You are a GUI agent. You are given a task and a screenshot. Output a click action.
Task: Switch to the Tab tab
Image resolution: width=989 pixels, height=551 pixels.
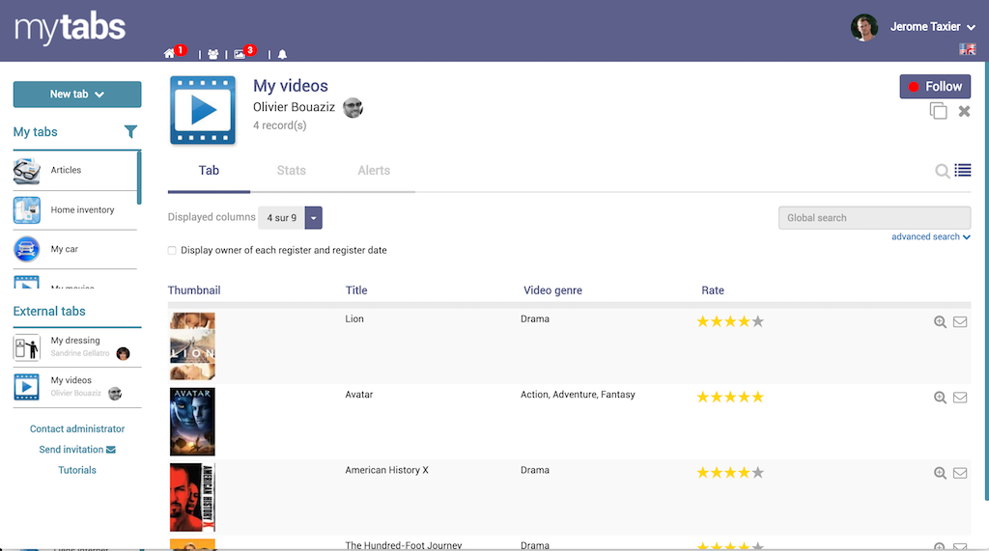pyautogui.click(x=209, y=171)
